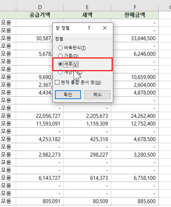Open the dialog help question mark

coord(89,28)
